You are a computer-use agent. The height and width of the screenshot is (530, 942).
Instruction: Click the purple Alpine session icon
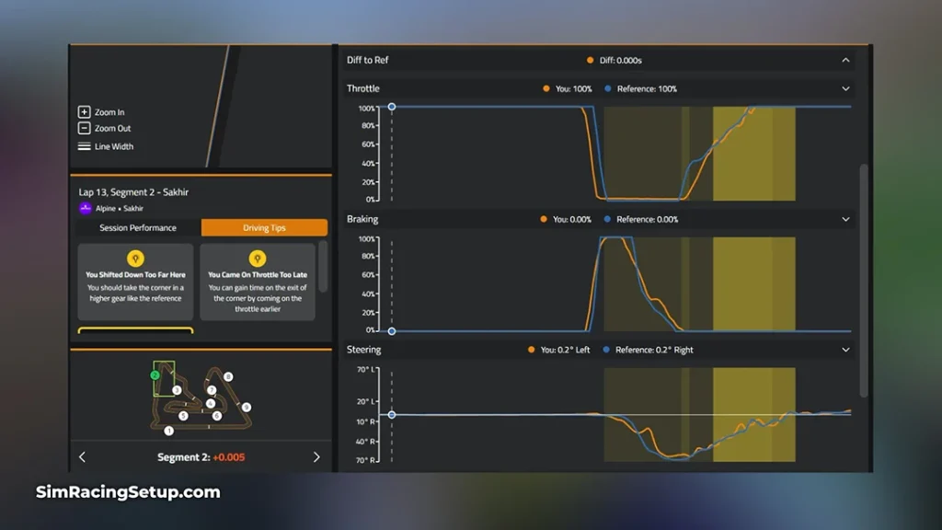point(84,208)
